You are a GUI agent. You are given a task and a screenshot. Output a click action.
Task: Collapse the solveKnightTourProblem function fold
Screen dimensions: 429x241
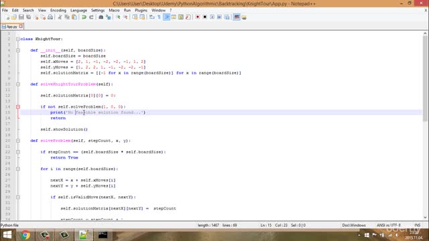tap(18, 84)
